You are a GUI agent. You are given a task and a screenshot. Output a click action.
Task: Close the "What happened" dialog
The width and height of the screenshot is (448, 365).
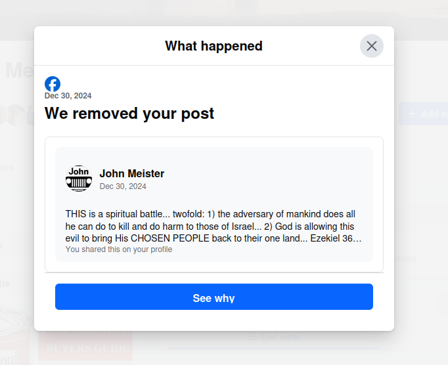click(372, 46)
